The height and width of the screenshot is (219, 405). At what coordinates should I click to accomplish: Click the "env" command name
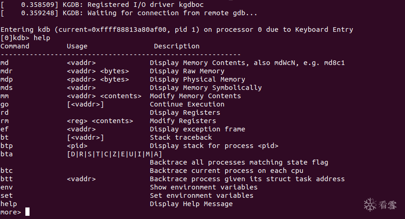coord(6,187)
